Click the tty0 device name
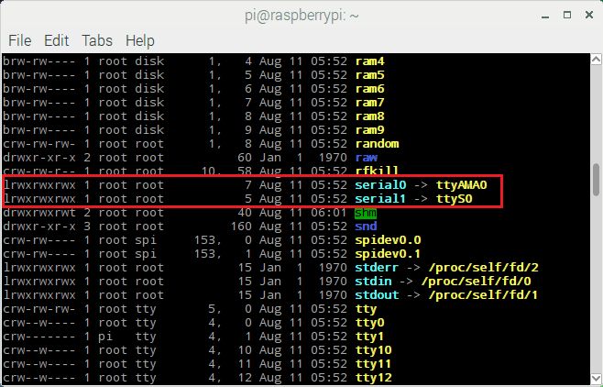Image resolution: width=603 pixels, height=387 pixels. click(370, 323)
